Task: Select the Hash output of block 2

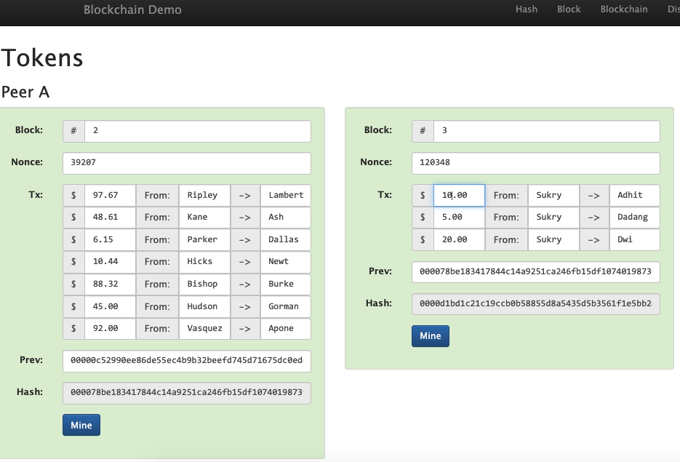Action: pyautogui.click(x=187, y=393)
